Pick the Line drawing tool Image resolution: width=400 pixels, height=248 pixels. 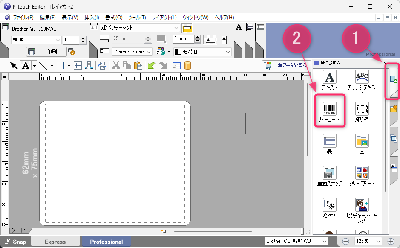coord(43,66)
